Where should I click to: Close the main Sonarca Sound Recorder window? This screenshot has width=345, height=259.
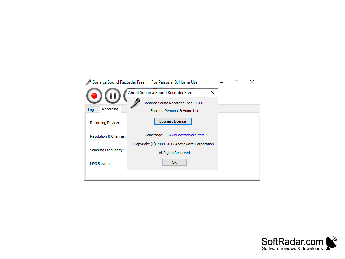252,82
